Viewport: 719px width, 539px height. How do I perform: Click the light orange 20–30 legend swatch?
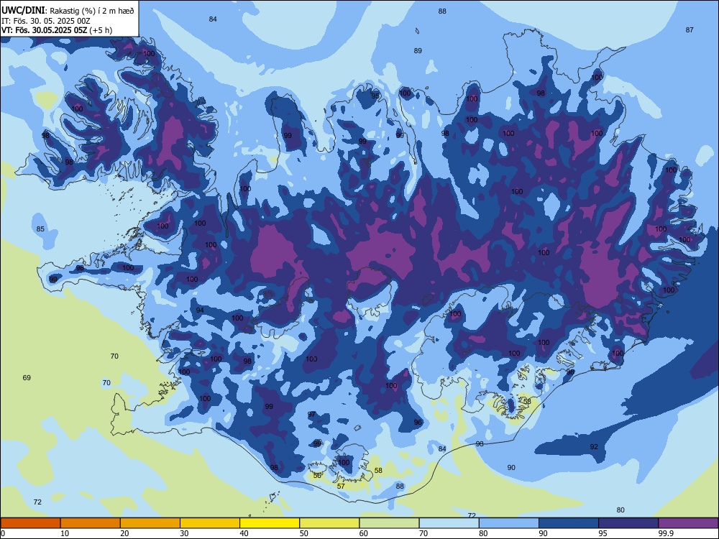click(150, 523)
